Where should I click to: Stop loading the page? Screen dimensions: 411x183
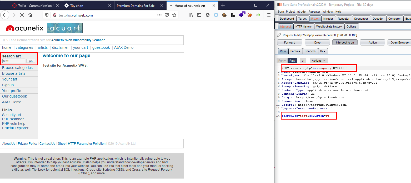[x=22, y=15]
